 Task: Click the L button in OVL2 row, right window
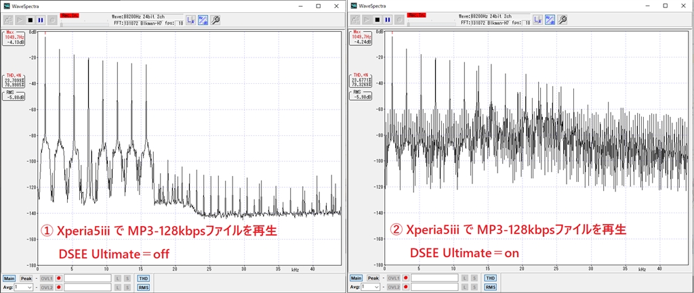465,288
